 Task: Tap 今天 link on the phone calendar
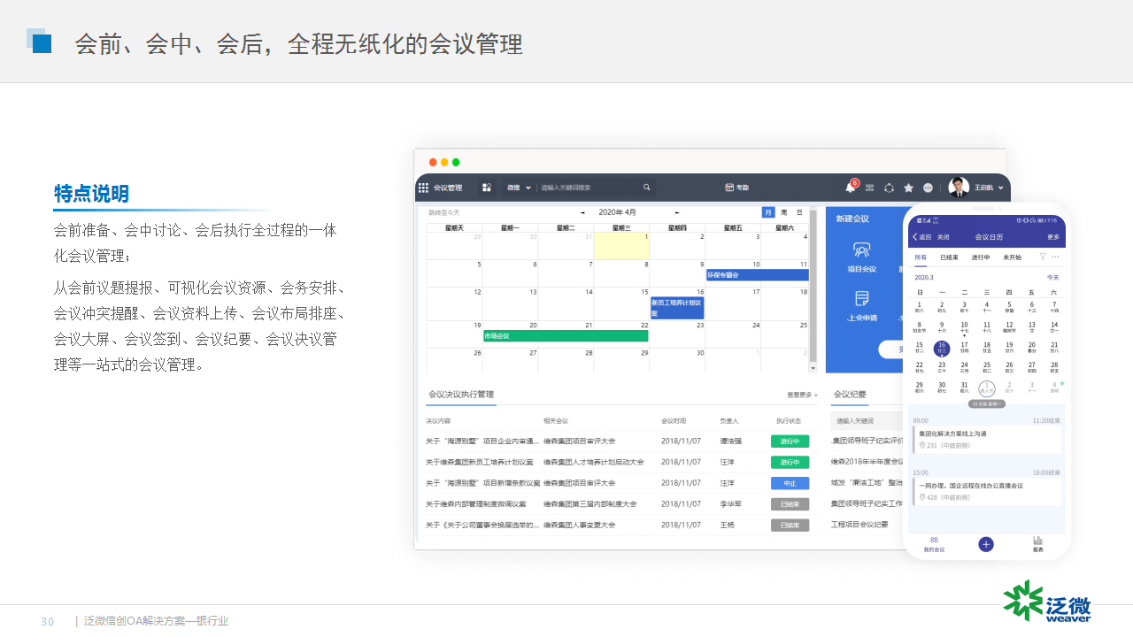pos(1052,277)
